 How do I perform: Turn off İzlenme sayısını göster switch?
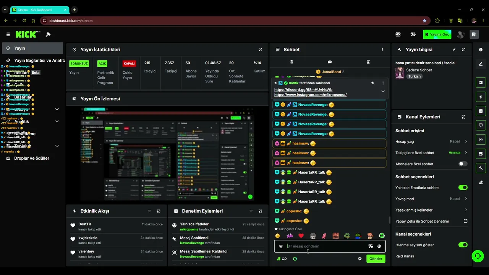(463, 245)
